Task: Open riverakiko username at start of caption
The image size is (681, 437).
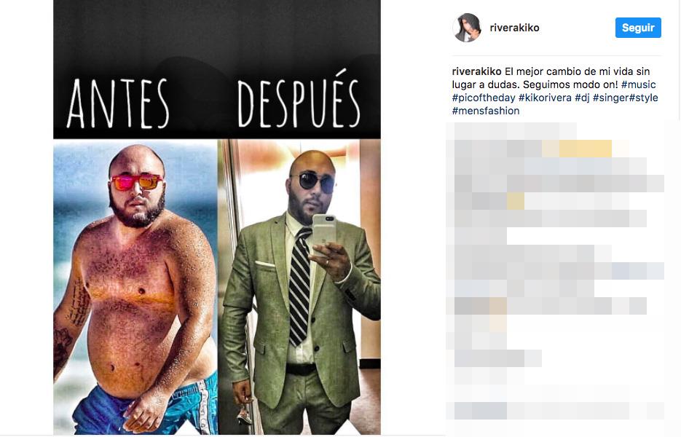Action: (476, 71)
